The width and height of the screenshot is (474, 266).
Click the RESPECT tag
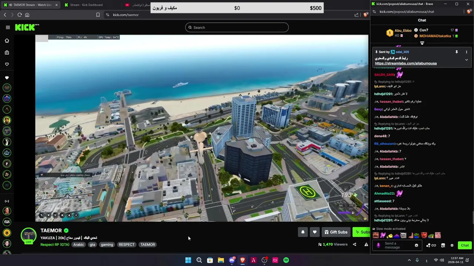pyautogui.click(x=127, y=245)
